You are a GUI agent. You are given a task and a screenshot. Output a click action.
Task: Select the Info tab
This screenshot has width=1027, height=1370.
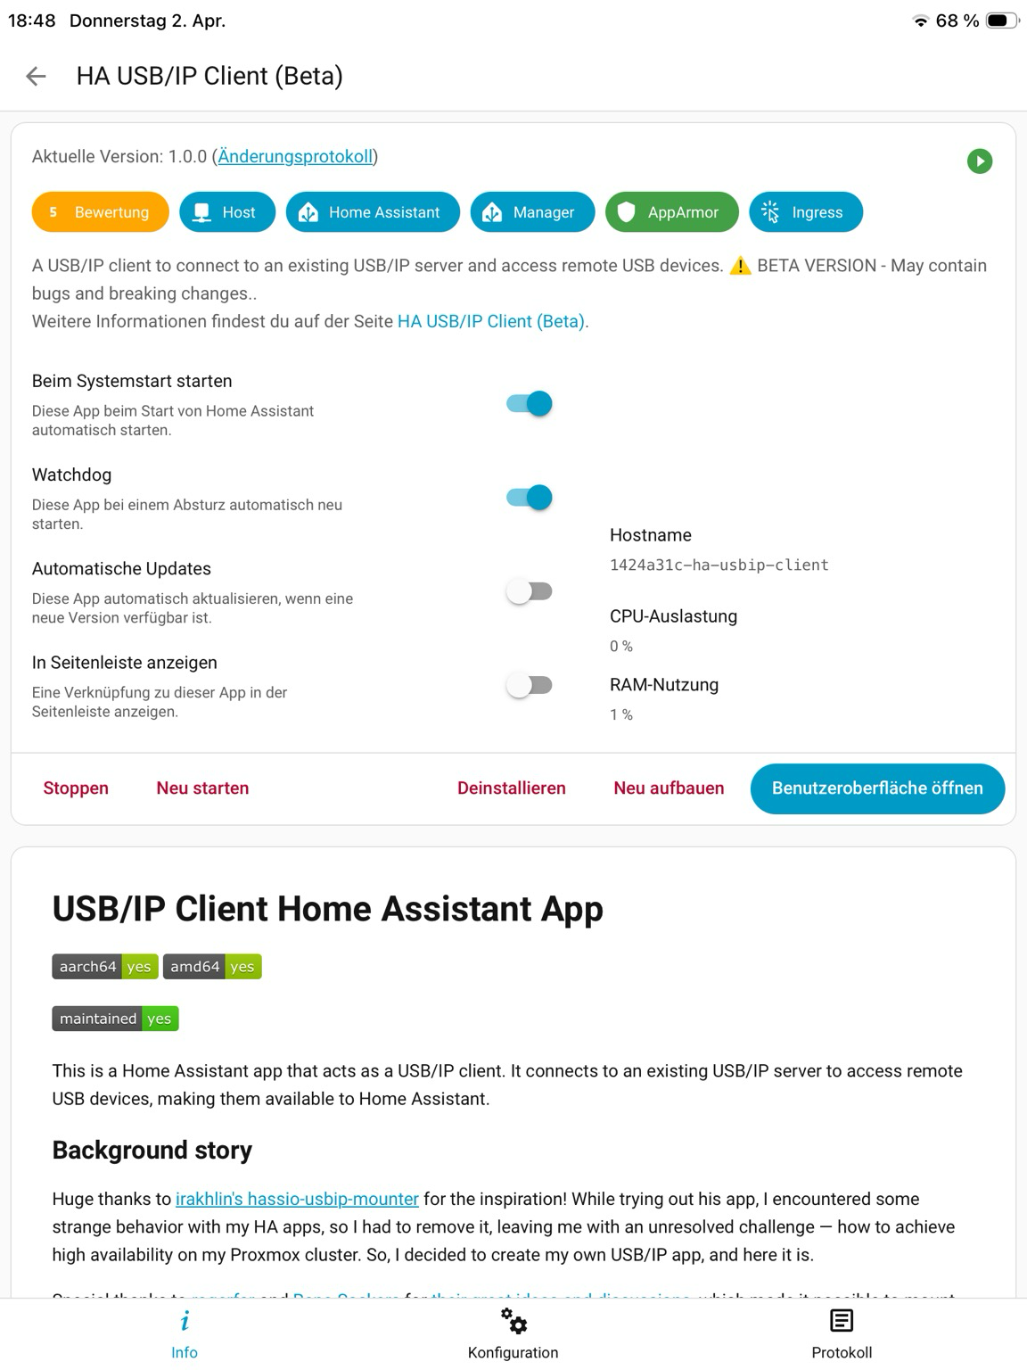(x=185, y=1333)
